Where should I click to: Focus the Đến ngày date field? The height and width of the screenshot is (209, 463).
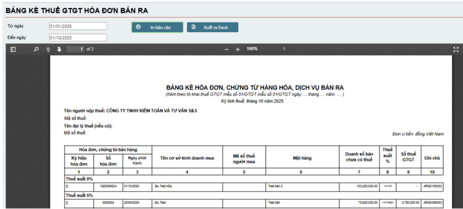[x=78, y=38]
